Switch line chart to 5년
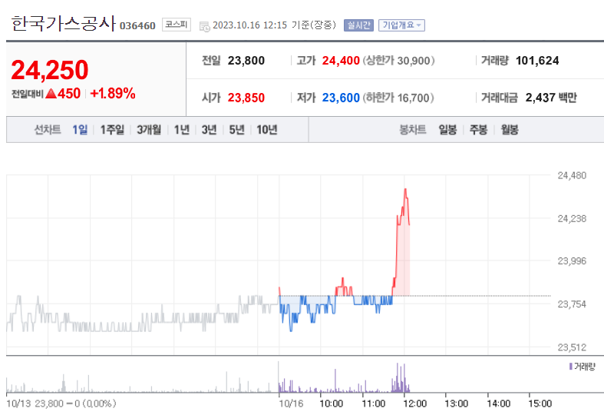604x415 pixels. tap(237, 130)
